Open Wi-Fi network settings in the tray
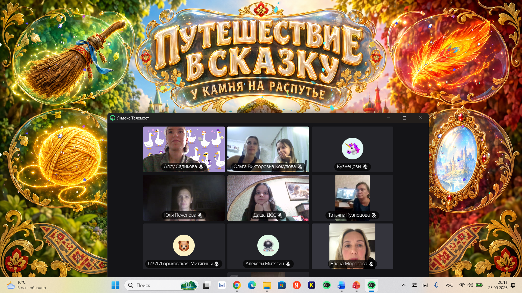This screenshot has height=293, width=522. 462,285
